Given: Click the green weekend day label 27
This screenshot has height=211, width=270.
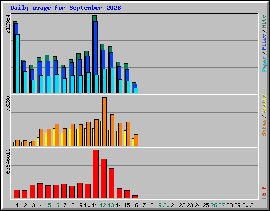Looking at the screenshot, I should [221, 205].
